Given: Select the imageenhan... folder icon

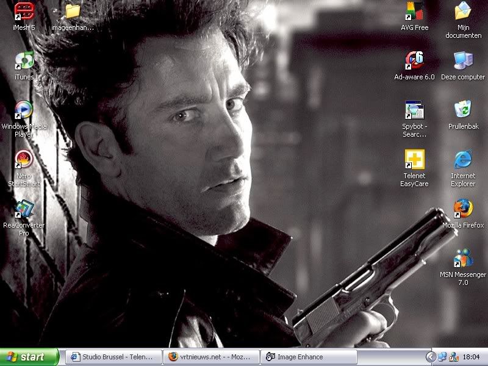Looking at the screenshot, I should [x=73, y=11].
